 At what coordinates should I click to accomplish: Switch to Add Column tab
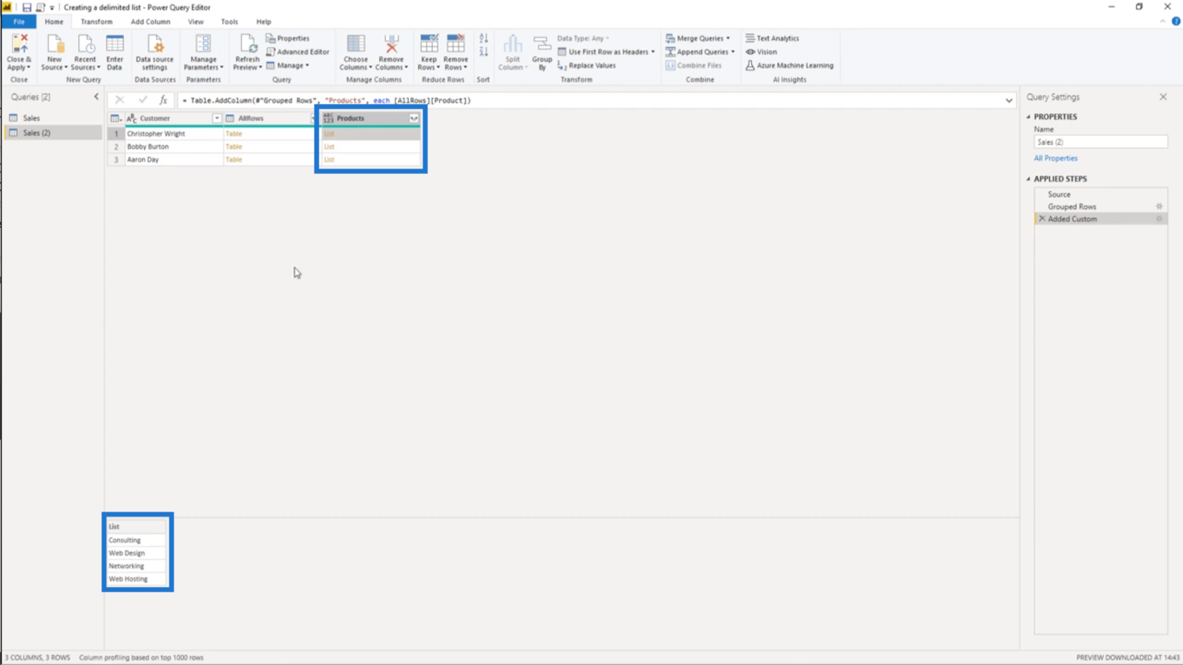coord(150,22)
